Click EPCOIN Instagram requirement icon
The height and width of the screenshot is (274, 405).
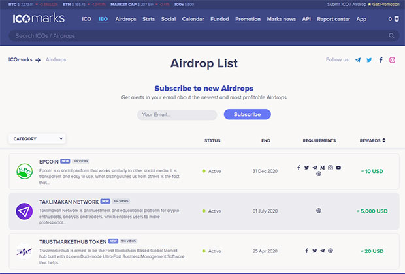(x=331, y=168)
